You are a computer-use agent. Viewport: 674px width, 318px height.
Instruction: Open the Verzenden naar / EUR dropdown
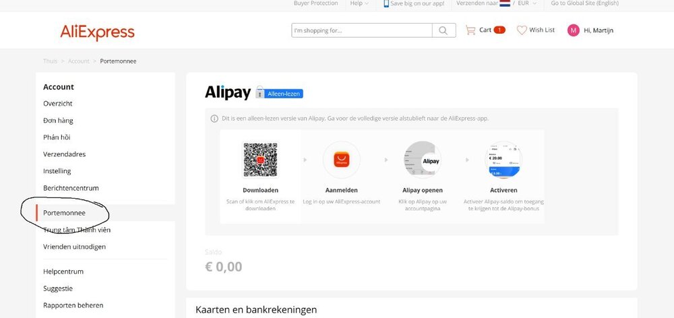tap(497, 3)
